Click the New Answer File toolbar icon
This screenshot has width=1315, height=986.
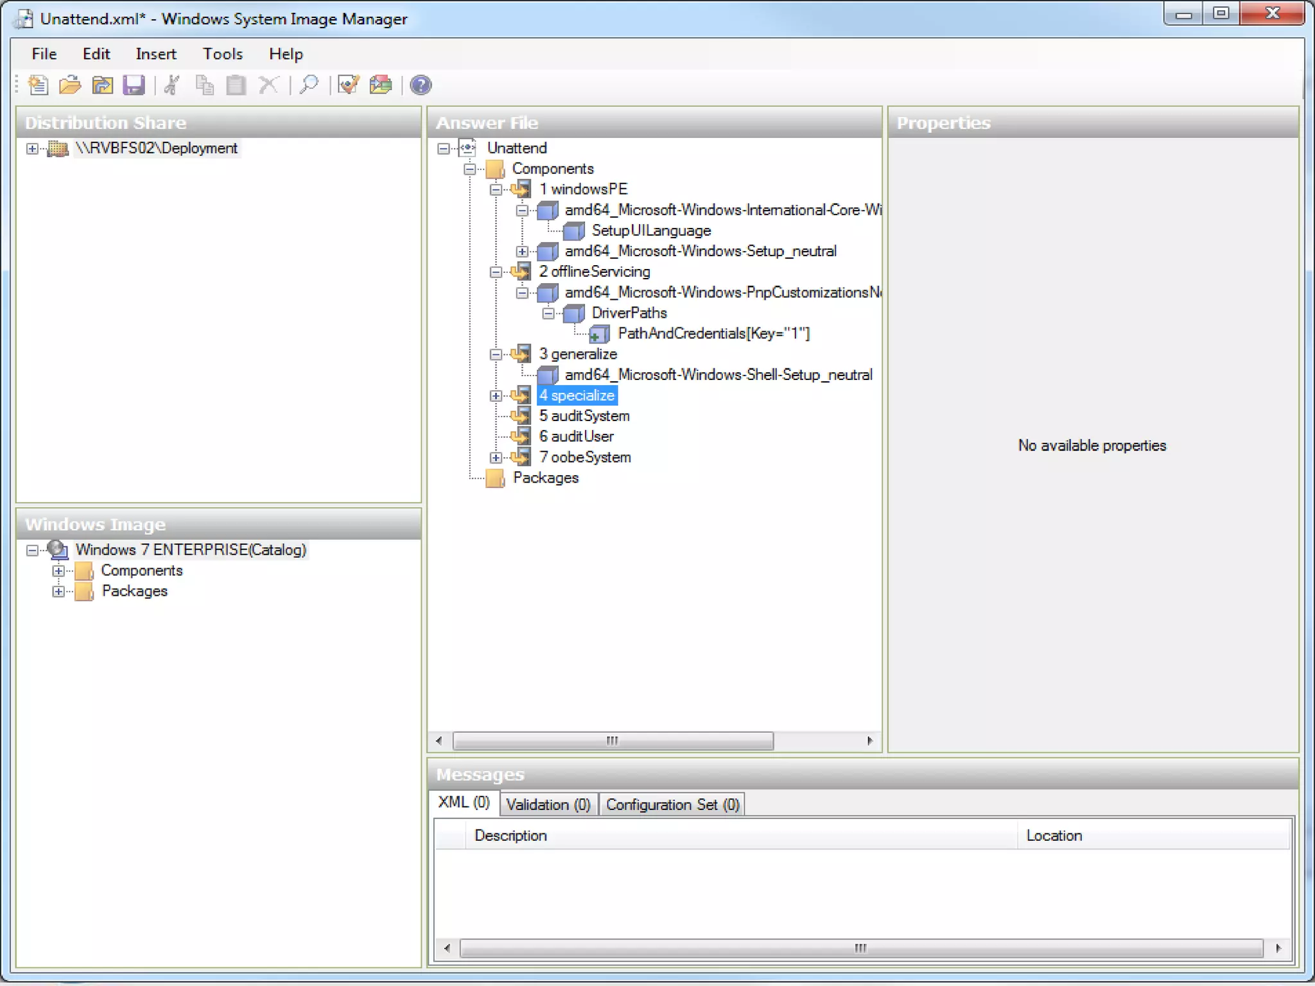(x=39, y=85)
